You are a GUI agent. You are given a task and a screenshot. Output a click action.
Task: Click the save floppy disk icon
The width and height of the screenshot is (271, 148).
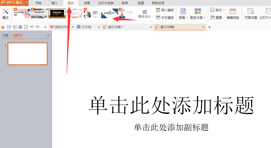coord(9,27)
